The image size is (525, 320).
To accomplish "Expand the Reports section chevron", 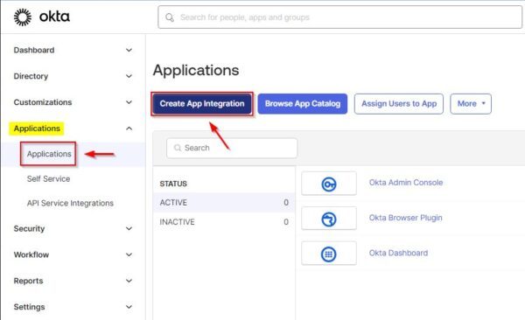I will tap(129, 281).
